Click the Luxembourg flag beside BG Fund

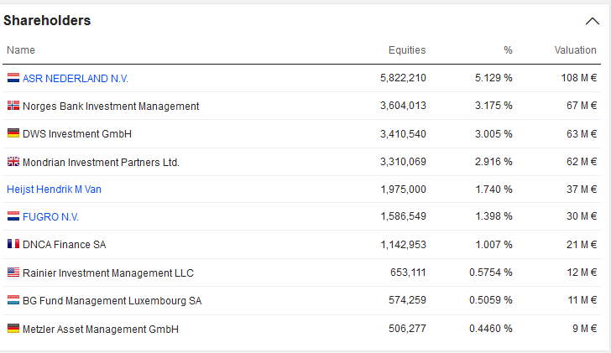point(13,300)
